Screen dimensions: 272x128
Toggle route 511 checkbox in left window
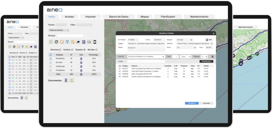(x=10, y=69)
